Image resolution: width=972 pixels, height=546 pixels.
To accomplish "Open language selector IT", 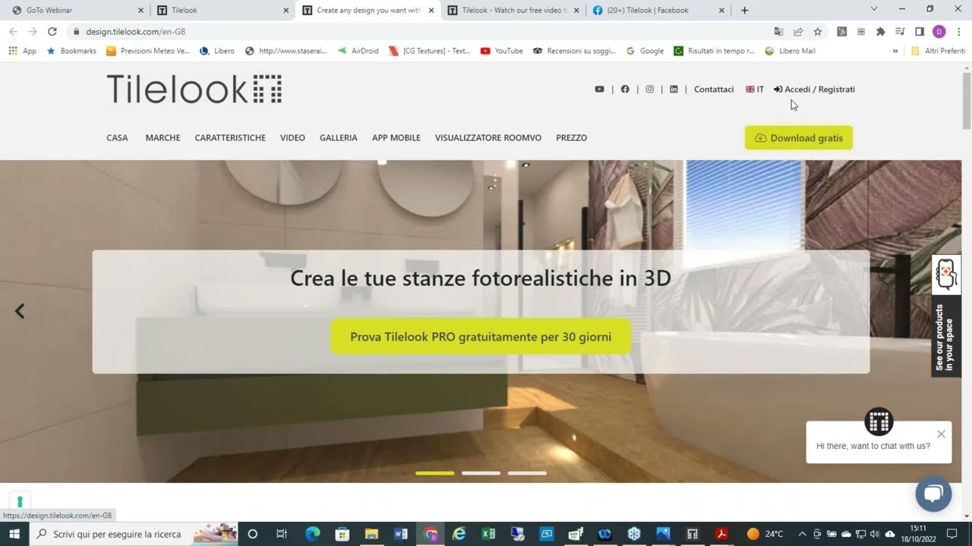I will click(755, 89).
